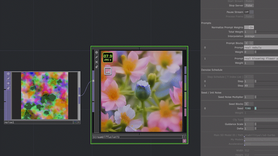
Task: Click the lock flag on noise1 node
Action: coord(8,88)
